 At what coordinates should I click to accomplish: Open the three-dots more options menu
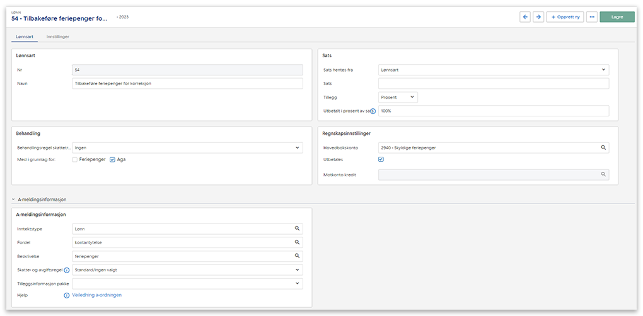[591, 17]
